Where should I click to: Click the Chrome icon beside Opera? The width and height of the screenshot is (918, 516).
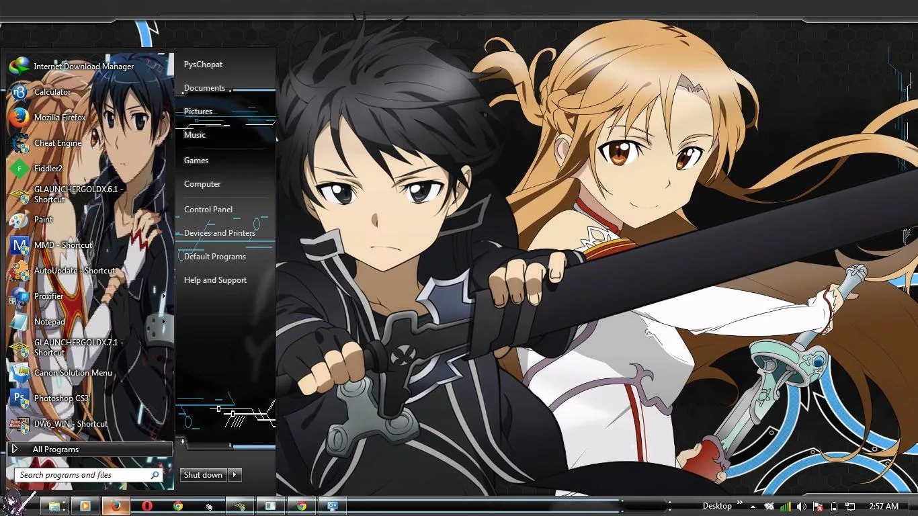coord(178,506)
